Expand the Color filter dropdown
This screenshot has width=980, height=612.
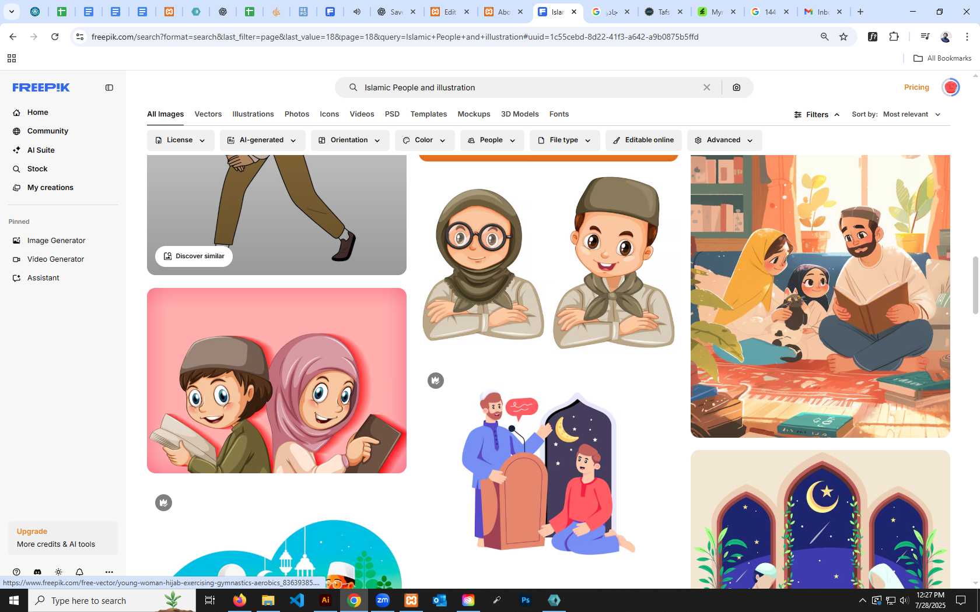(x=425, y=140)
